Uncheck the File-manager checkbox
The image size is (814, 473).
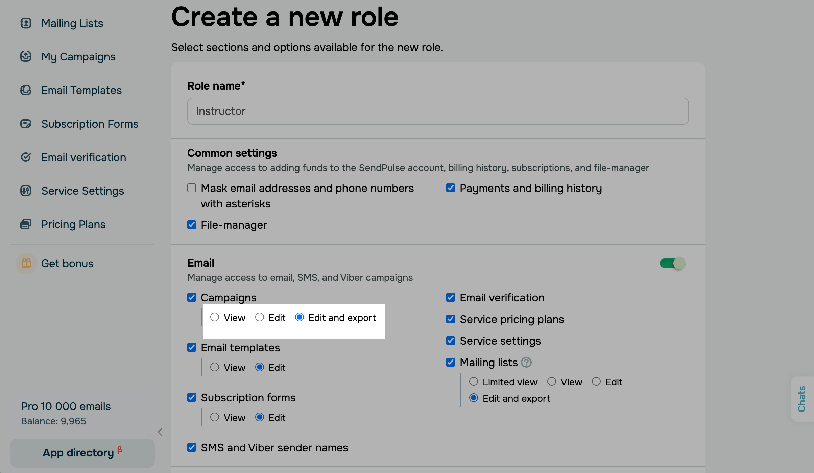(192, 225)
